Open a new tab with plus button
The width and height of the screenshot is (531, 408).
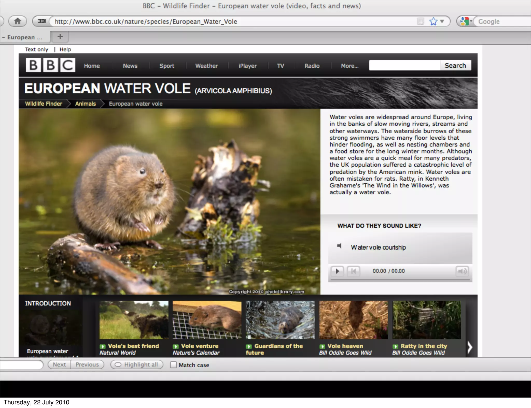[x=60, y=37]
